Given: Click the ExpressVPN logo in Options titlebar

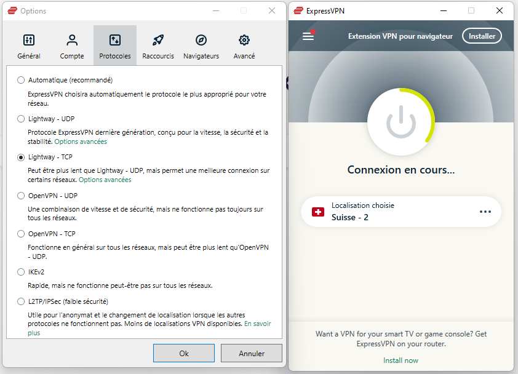Looking at the screenshot, I should (12, 10).
